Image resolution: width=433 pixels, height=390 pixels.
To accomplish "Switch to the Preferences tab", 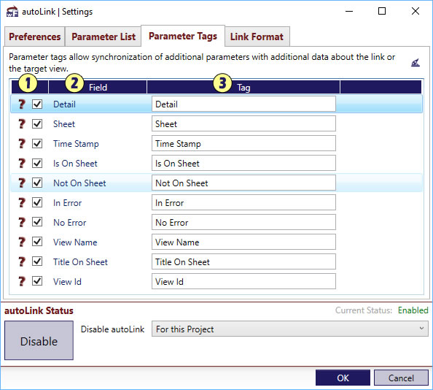I will [x=34, y=37].
